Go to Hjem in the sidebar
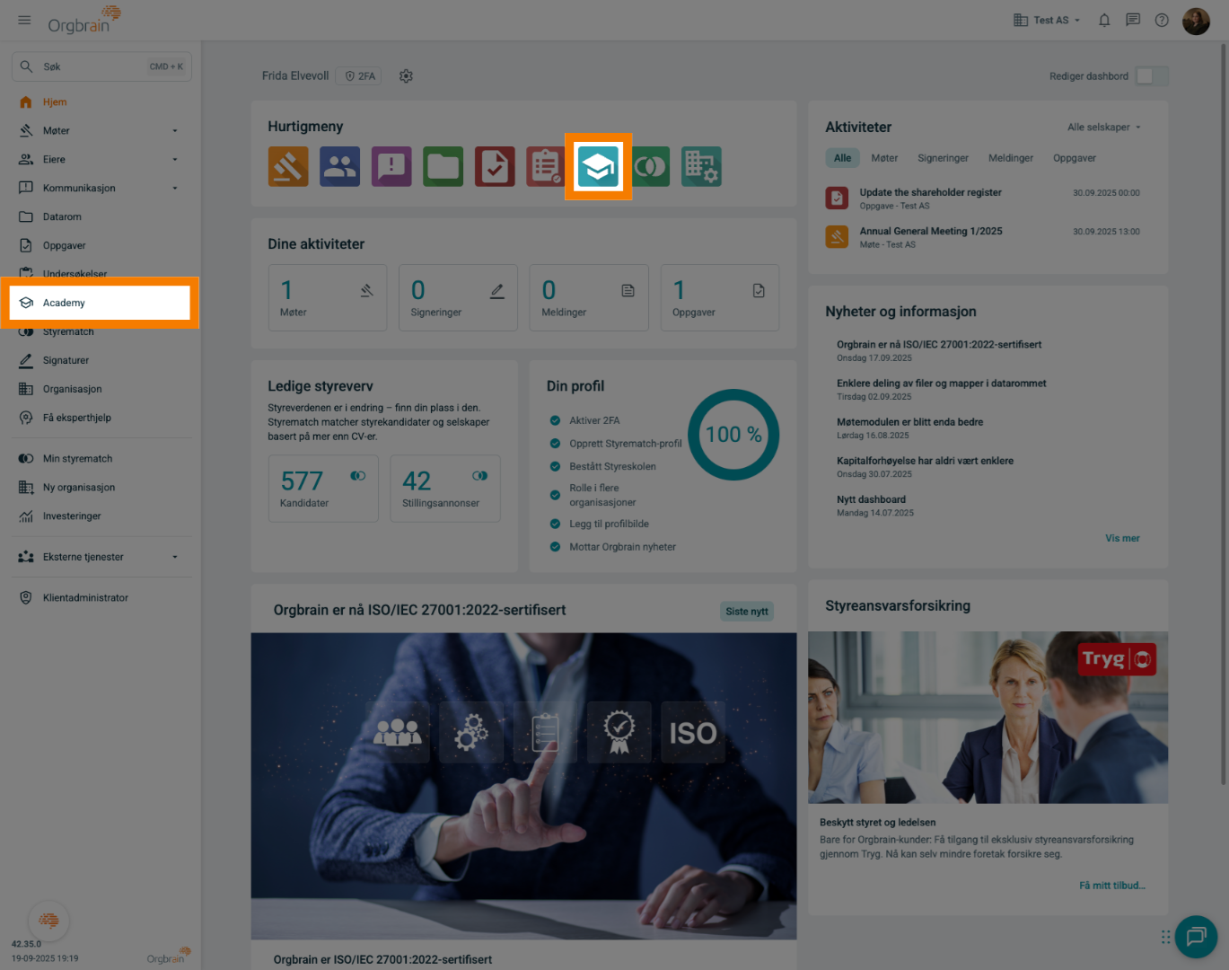1229x970 pixels. point(101,102)
